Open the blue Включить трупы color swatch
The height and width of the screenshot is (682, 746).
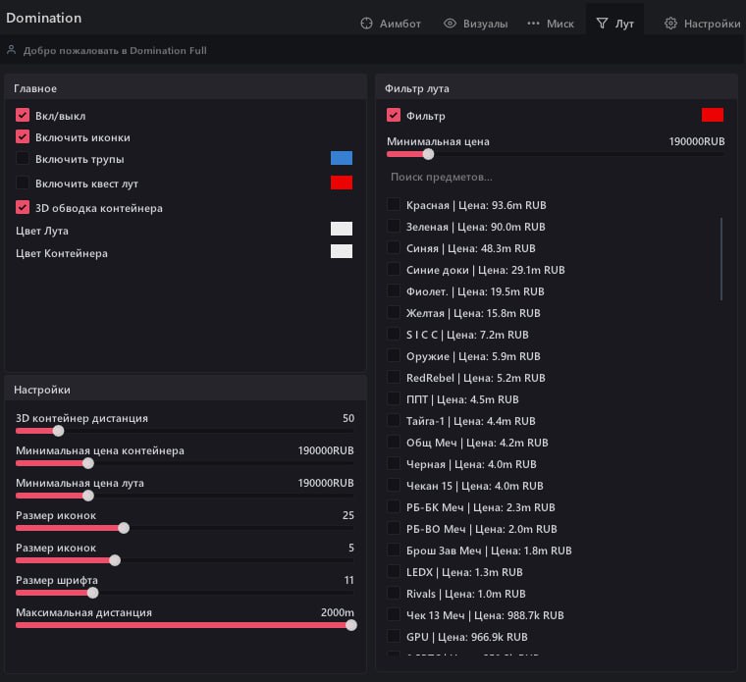coord(342,158)
